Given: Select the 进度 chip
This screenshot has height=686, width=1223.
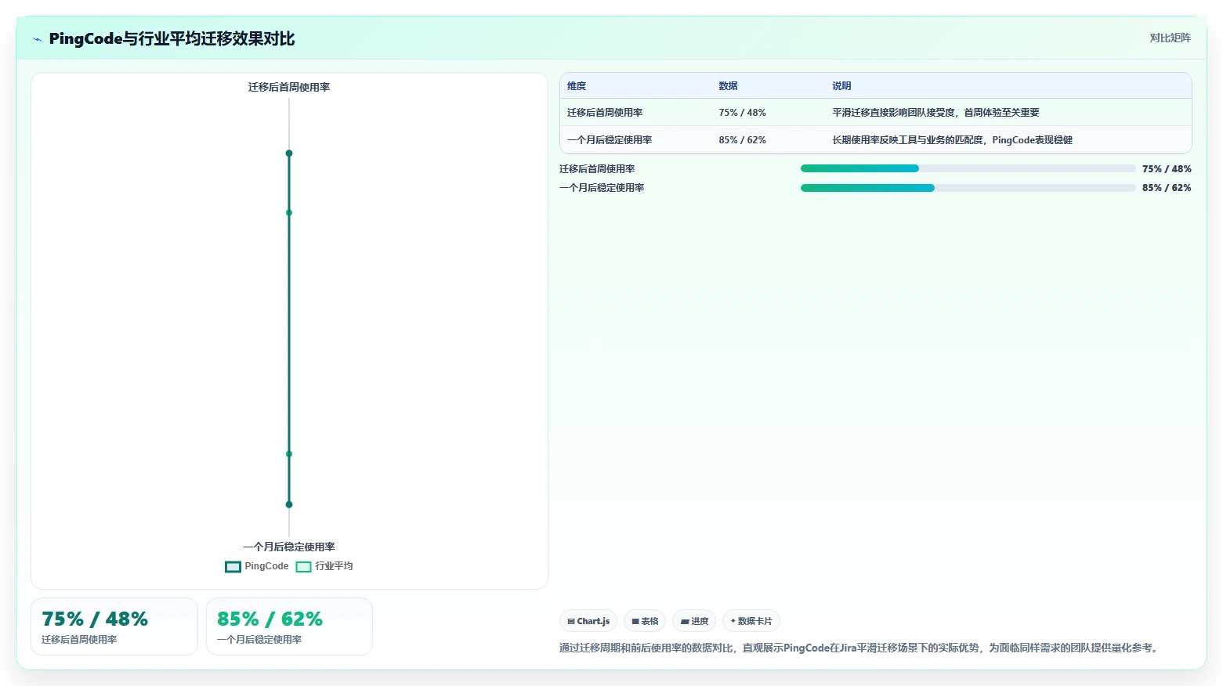Looking at the screenshot, I should (694, 621).
